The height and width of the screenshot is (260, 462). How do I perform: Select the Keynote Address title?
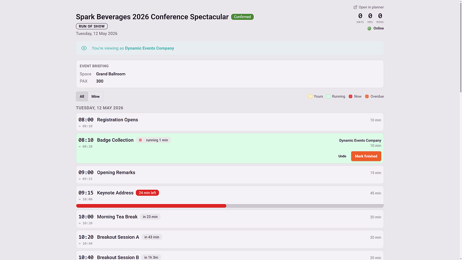point(115,193)
